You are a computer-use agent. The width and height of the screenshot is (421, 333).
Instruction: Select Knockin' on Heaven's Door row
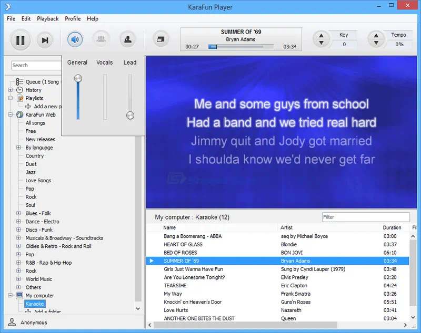278,302
